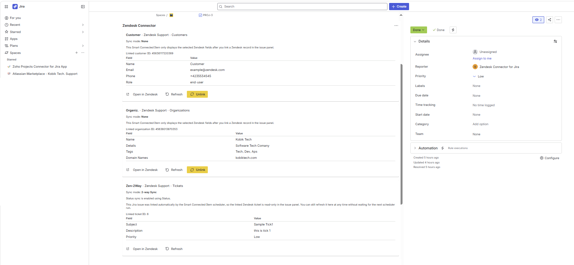Open Organization record in Zendesk

tap(142, 170)
